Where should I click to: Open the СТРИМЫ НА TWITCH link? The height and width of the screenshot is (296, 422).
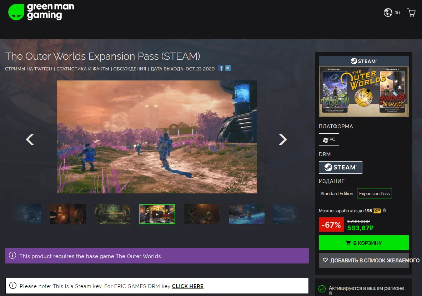click(29, 69)
